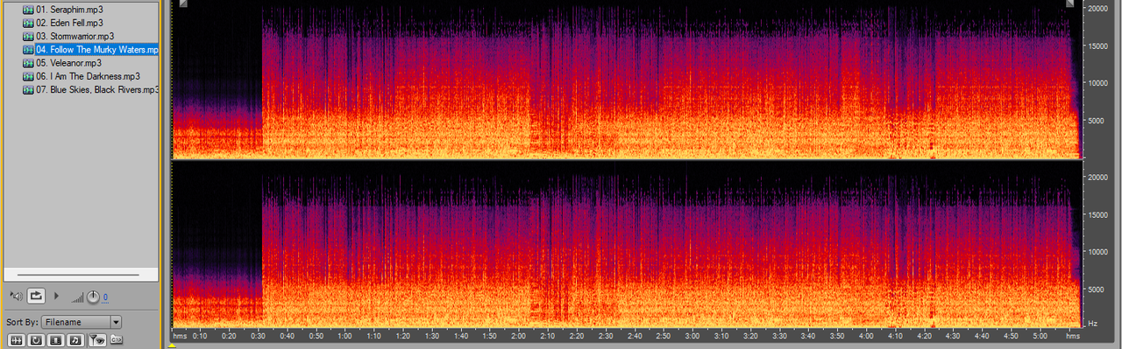1122x349 pixels.
Task: Select 06. I Am The Darkness.mp3
Action: (x=88, y=76)
